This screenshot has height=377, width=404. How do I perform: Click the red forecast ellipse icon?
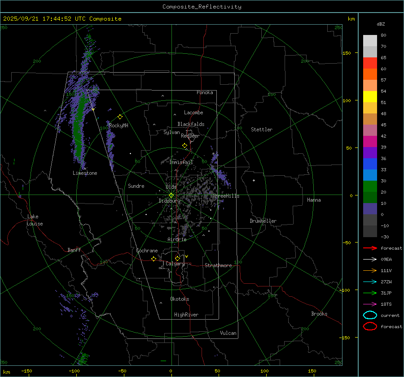(x=369, y=326)
